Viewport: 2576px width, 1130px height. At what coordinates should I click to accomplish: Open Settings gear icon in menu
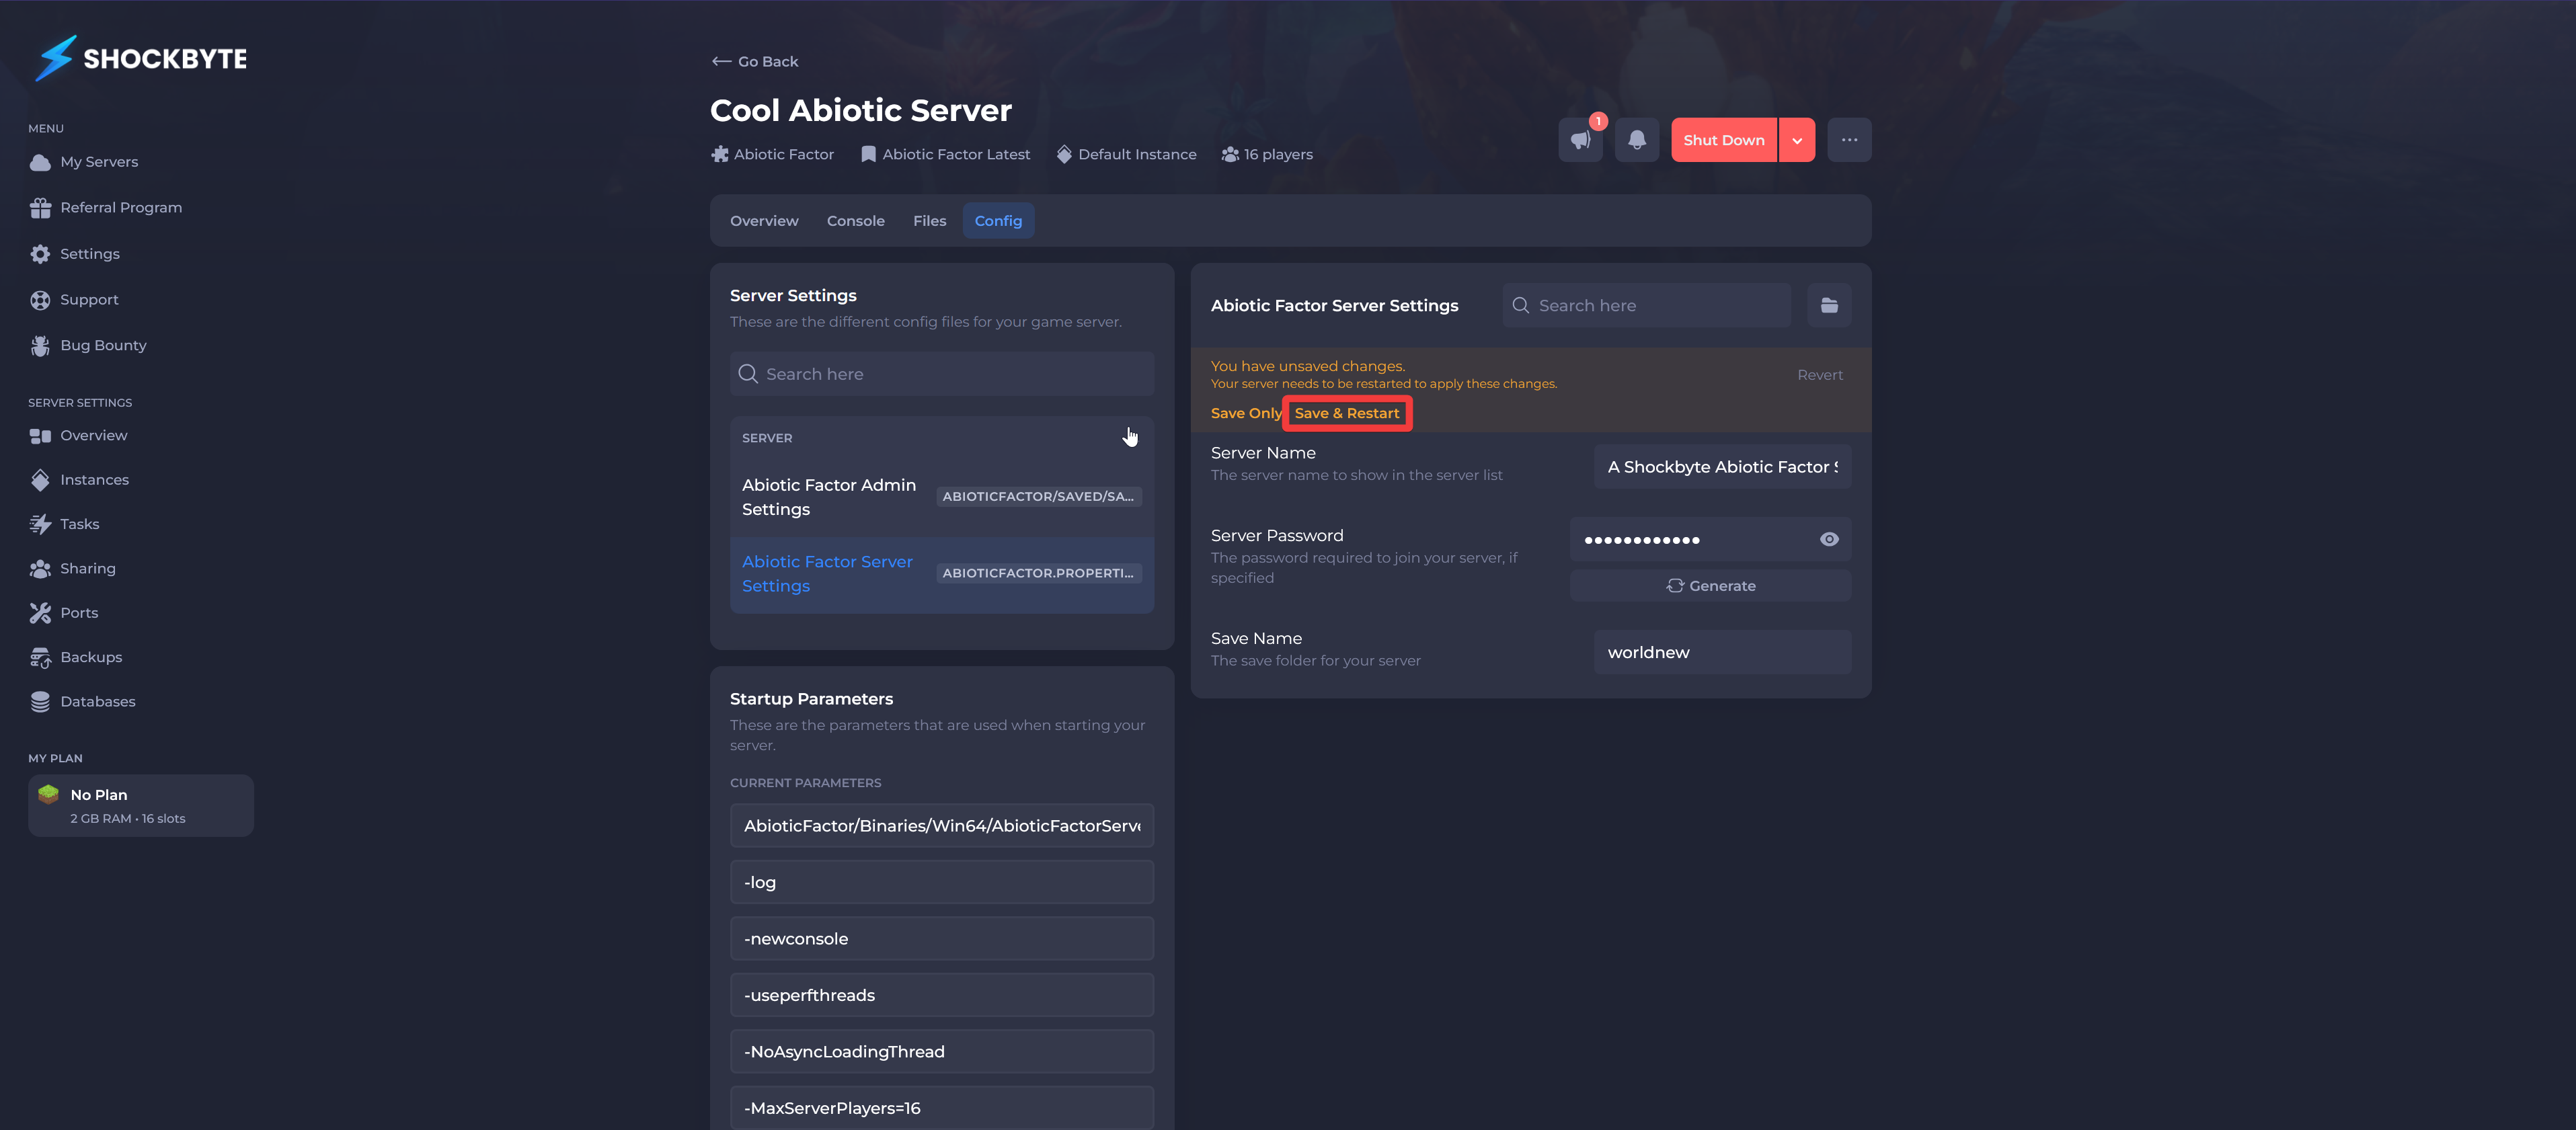point(40,254)
